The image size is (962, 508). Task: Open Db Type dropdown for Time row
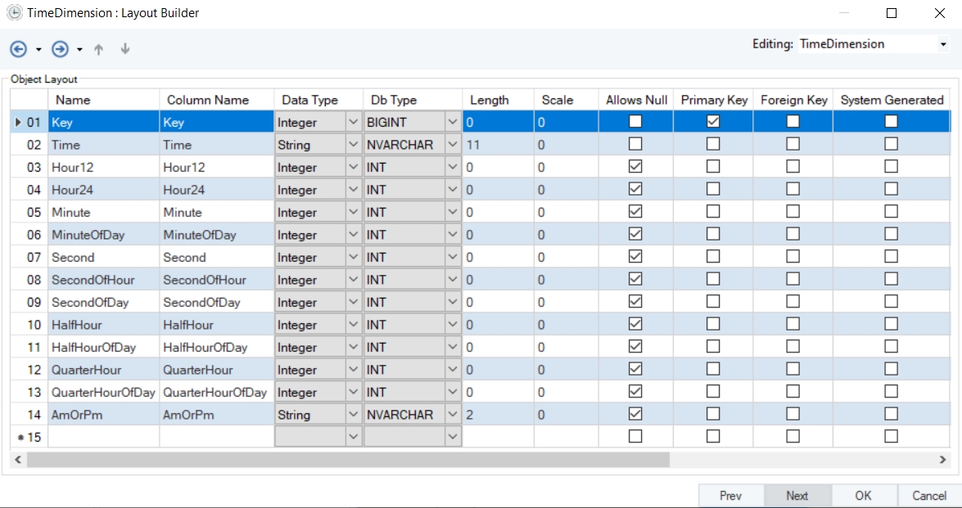(453, 144)
